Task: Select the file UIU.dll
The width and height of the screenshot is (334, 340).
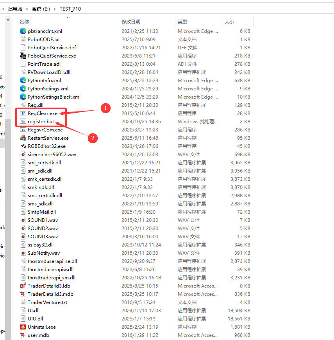Action: pos(35,319)
